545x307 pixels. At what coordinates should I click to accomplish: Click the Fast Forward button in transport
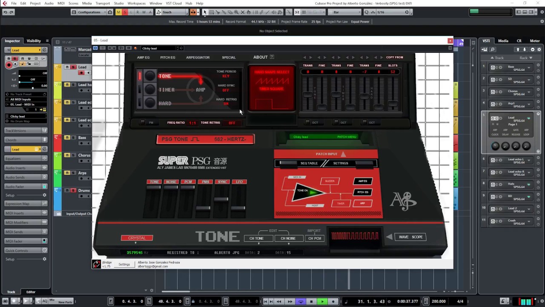click(x=290, y=301)
